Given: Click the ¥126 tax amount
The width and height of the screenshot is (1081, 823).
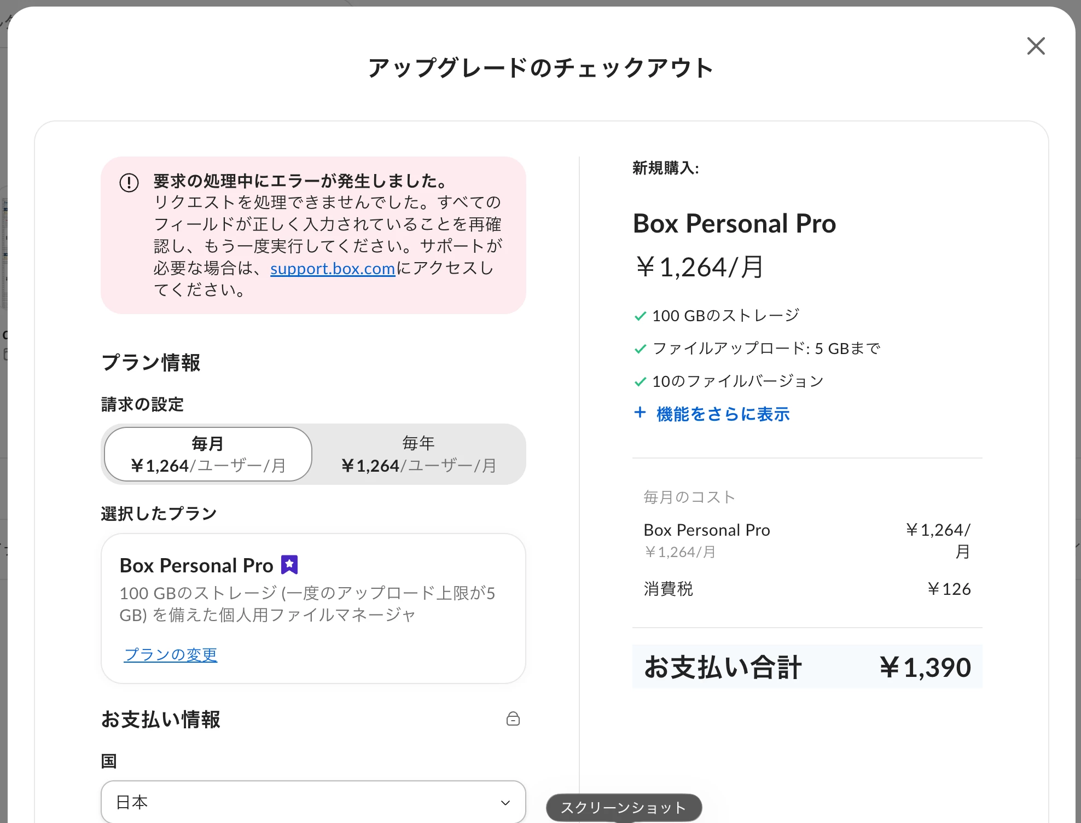Looking at the screenshot, I should (949, 589).
